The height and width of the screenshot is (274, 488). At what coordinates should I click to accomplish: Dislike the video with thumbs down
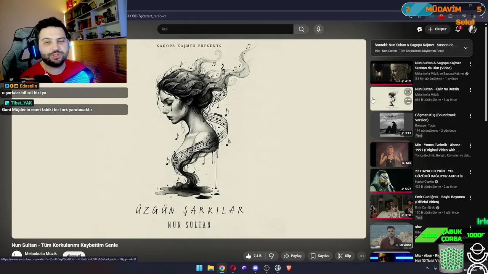pyautogui.click(x=271, y=256)
